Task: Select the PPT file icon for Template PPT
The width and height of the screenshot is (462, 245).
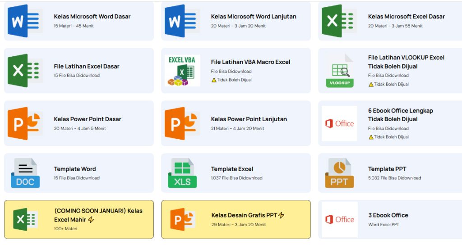Action: tap(339, 173)
